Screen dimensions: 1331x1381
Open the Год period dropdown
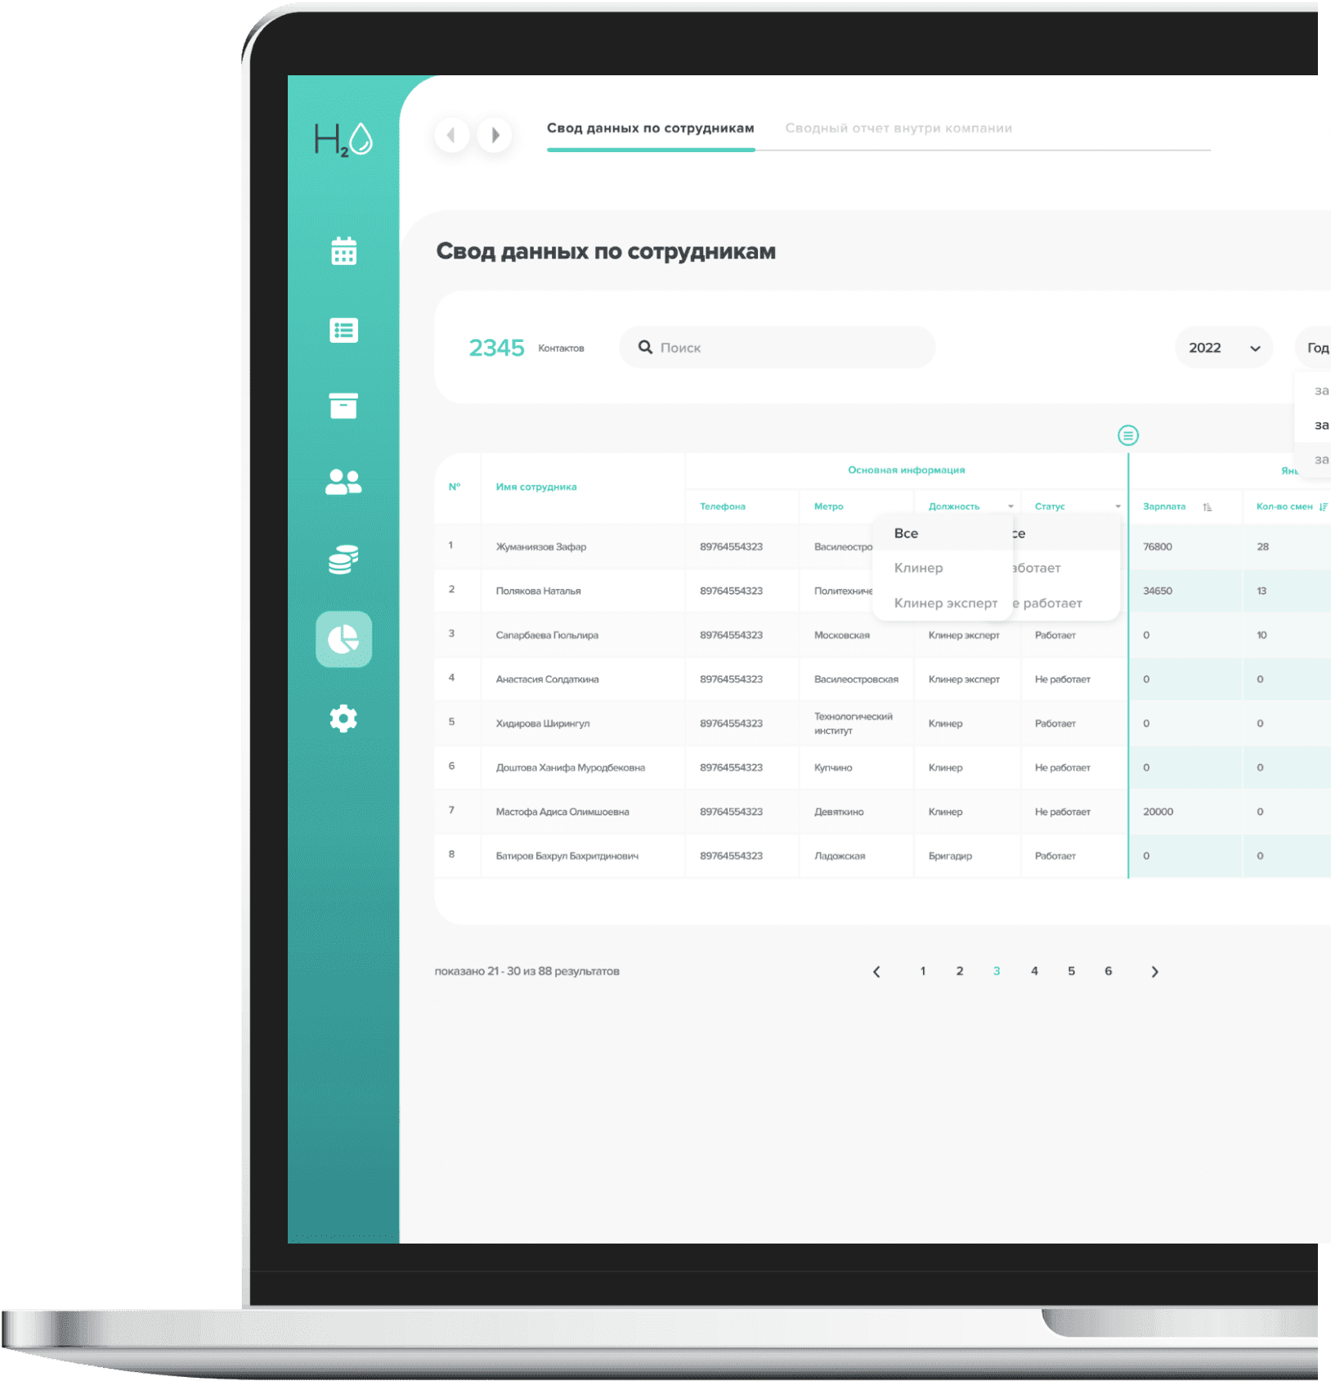point(1313,348)
